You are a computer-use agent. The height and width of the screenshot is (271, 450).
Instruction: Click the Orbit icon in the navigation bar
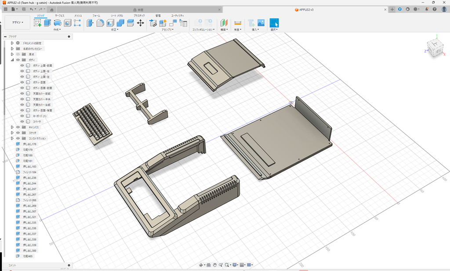pos(201,265)
